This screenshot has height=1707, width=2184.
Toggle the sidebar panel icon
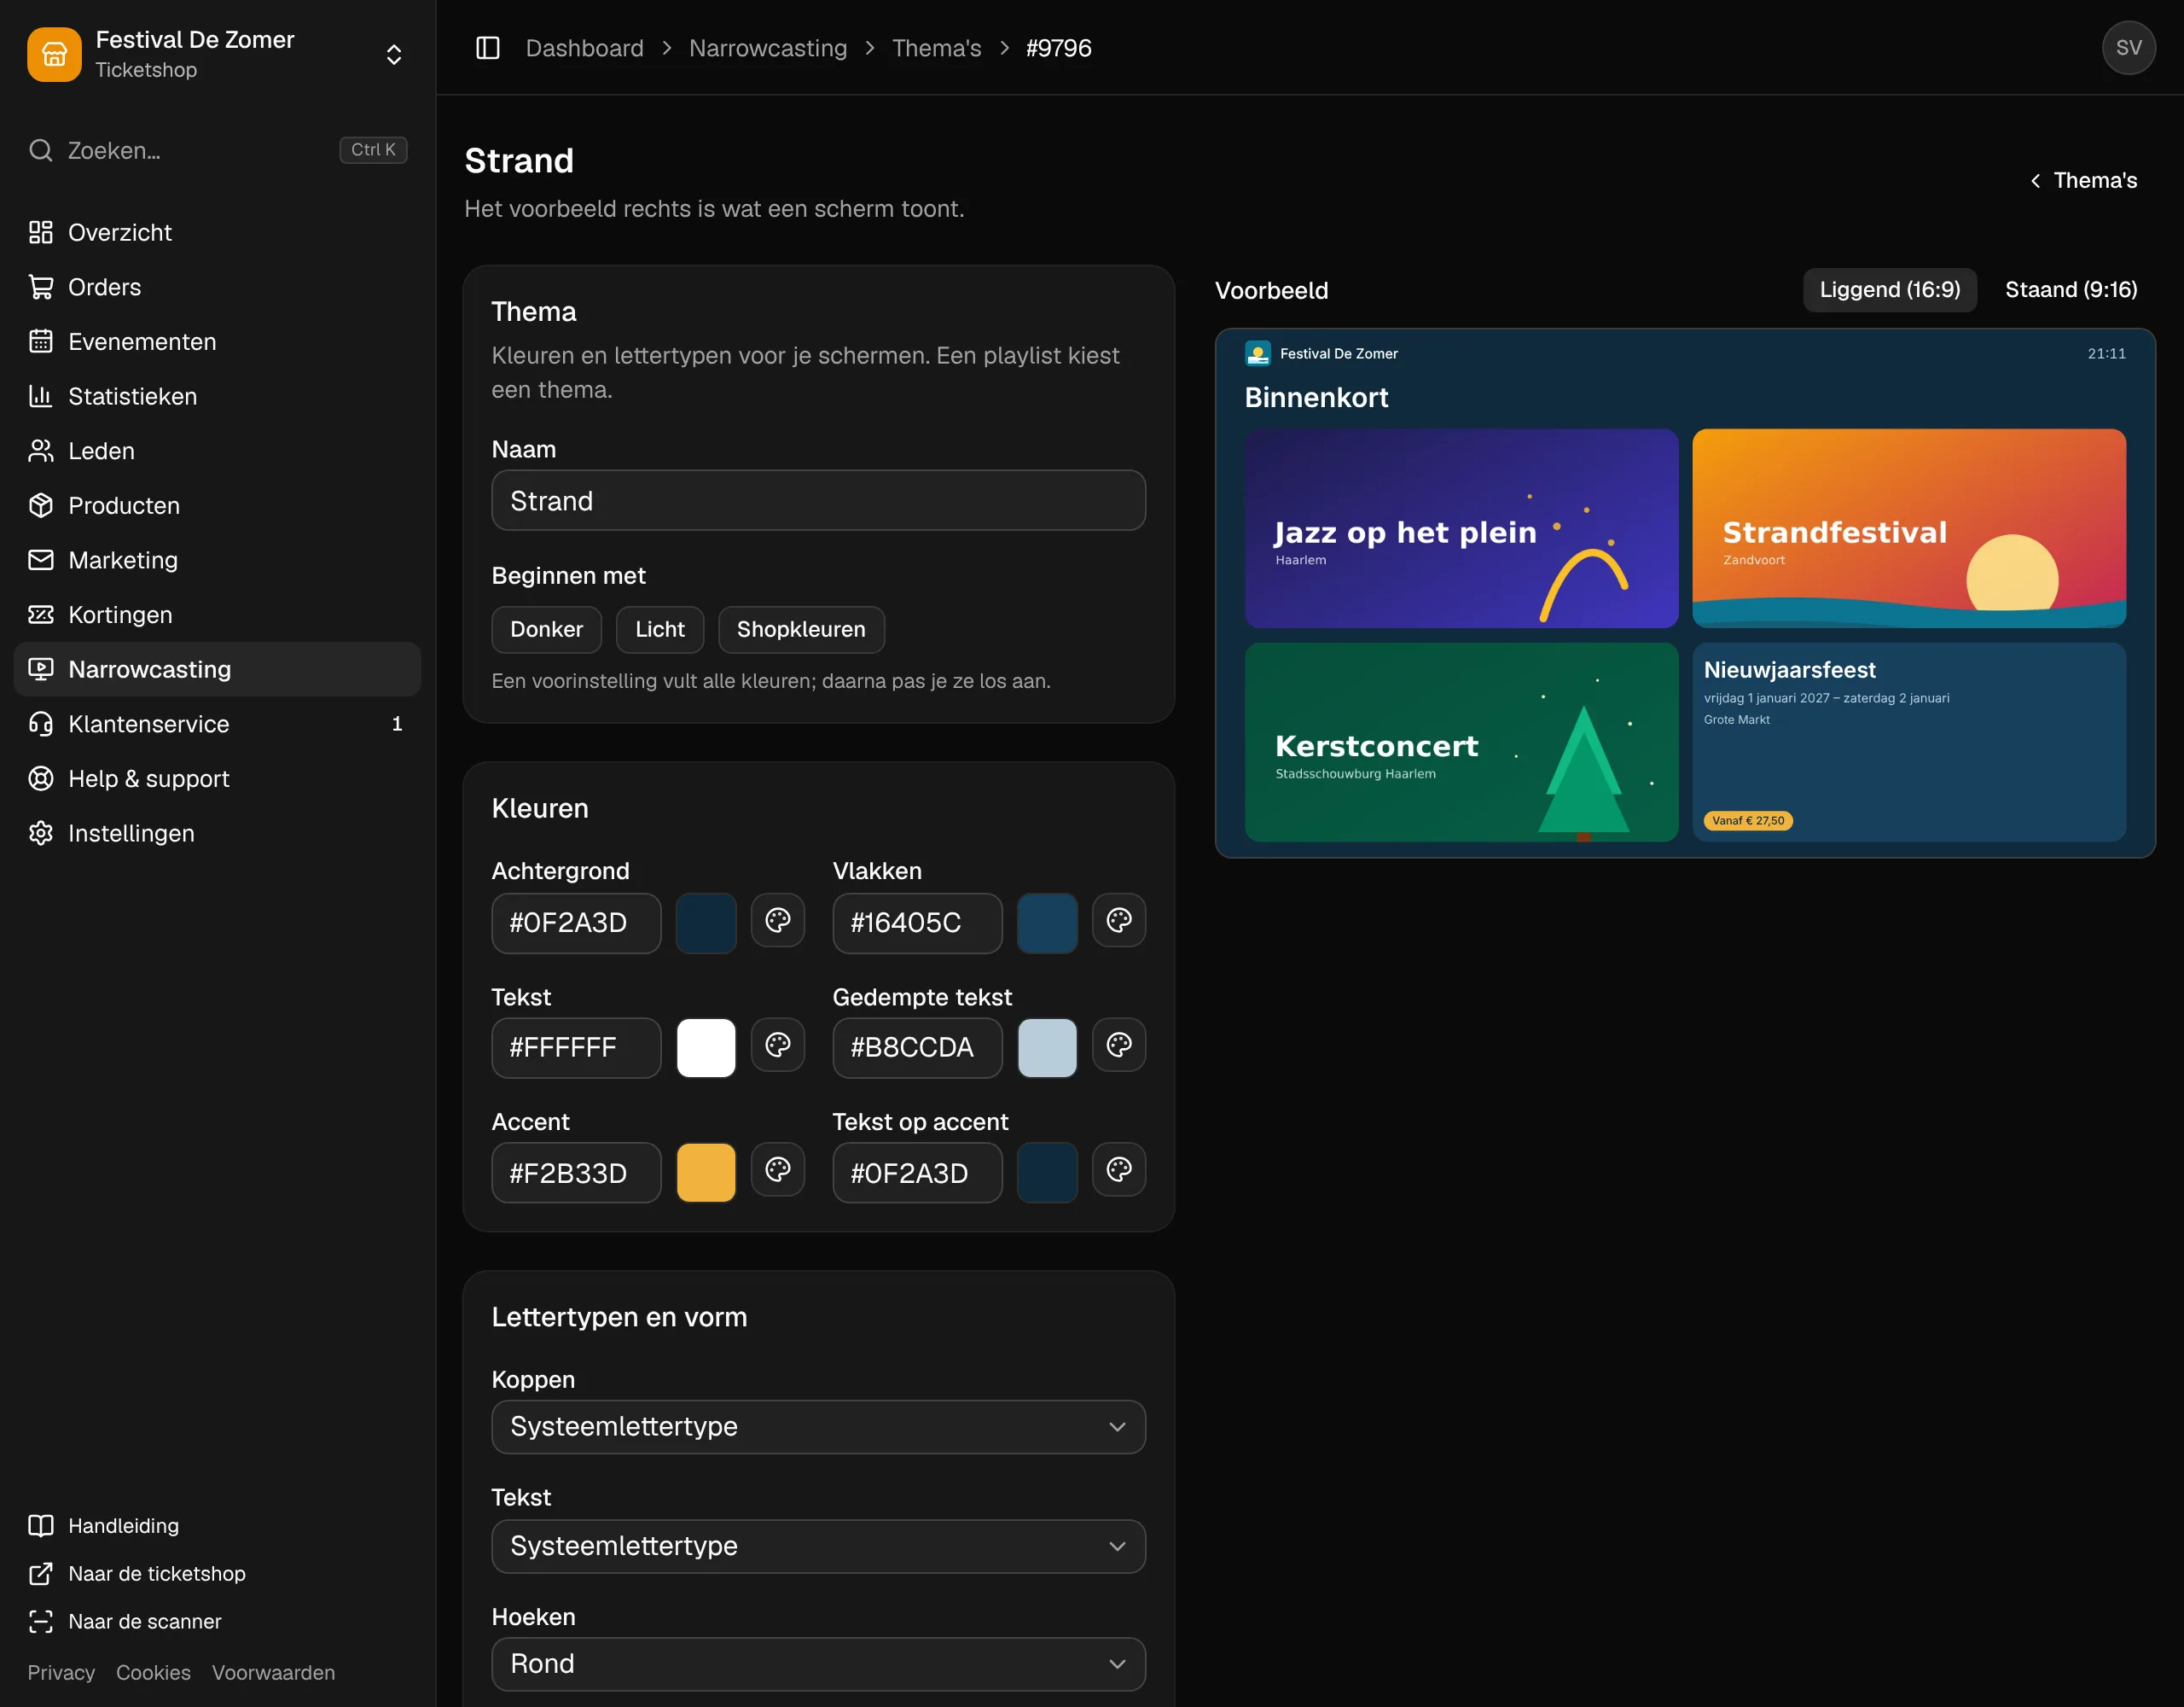(487, 48)
